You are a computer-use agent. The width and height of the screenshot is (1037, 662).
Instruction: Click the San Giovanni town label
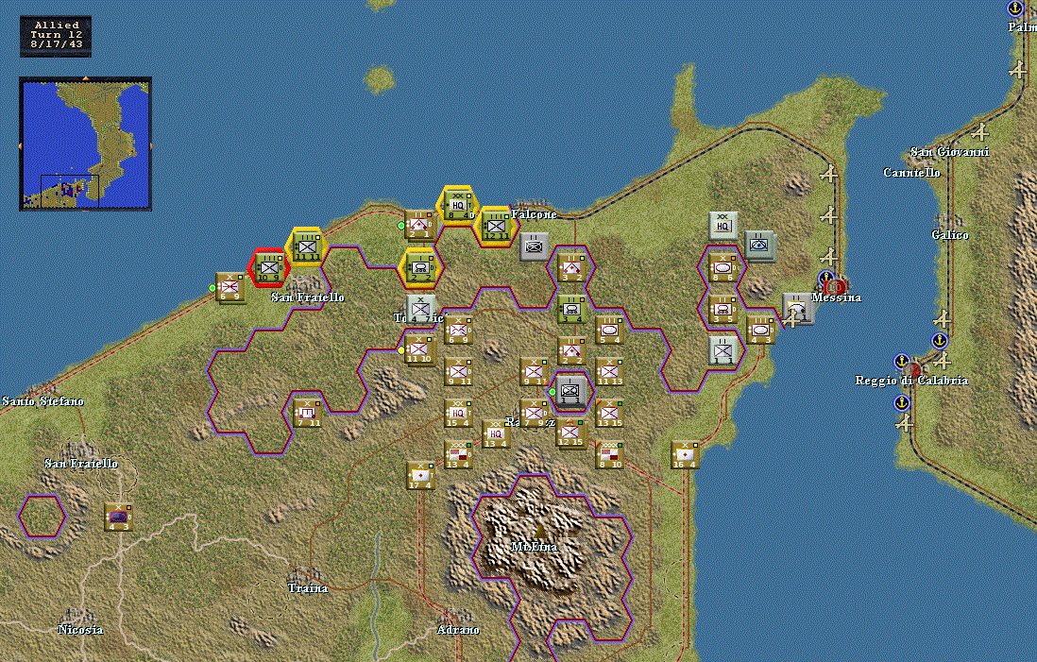[x=950, y=152]
